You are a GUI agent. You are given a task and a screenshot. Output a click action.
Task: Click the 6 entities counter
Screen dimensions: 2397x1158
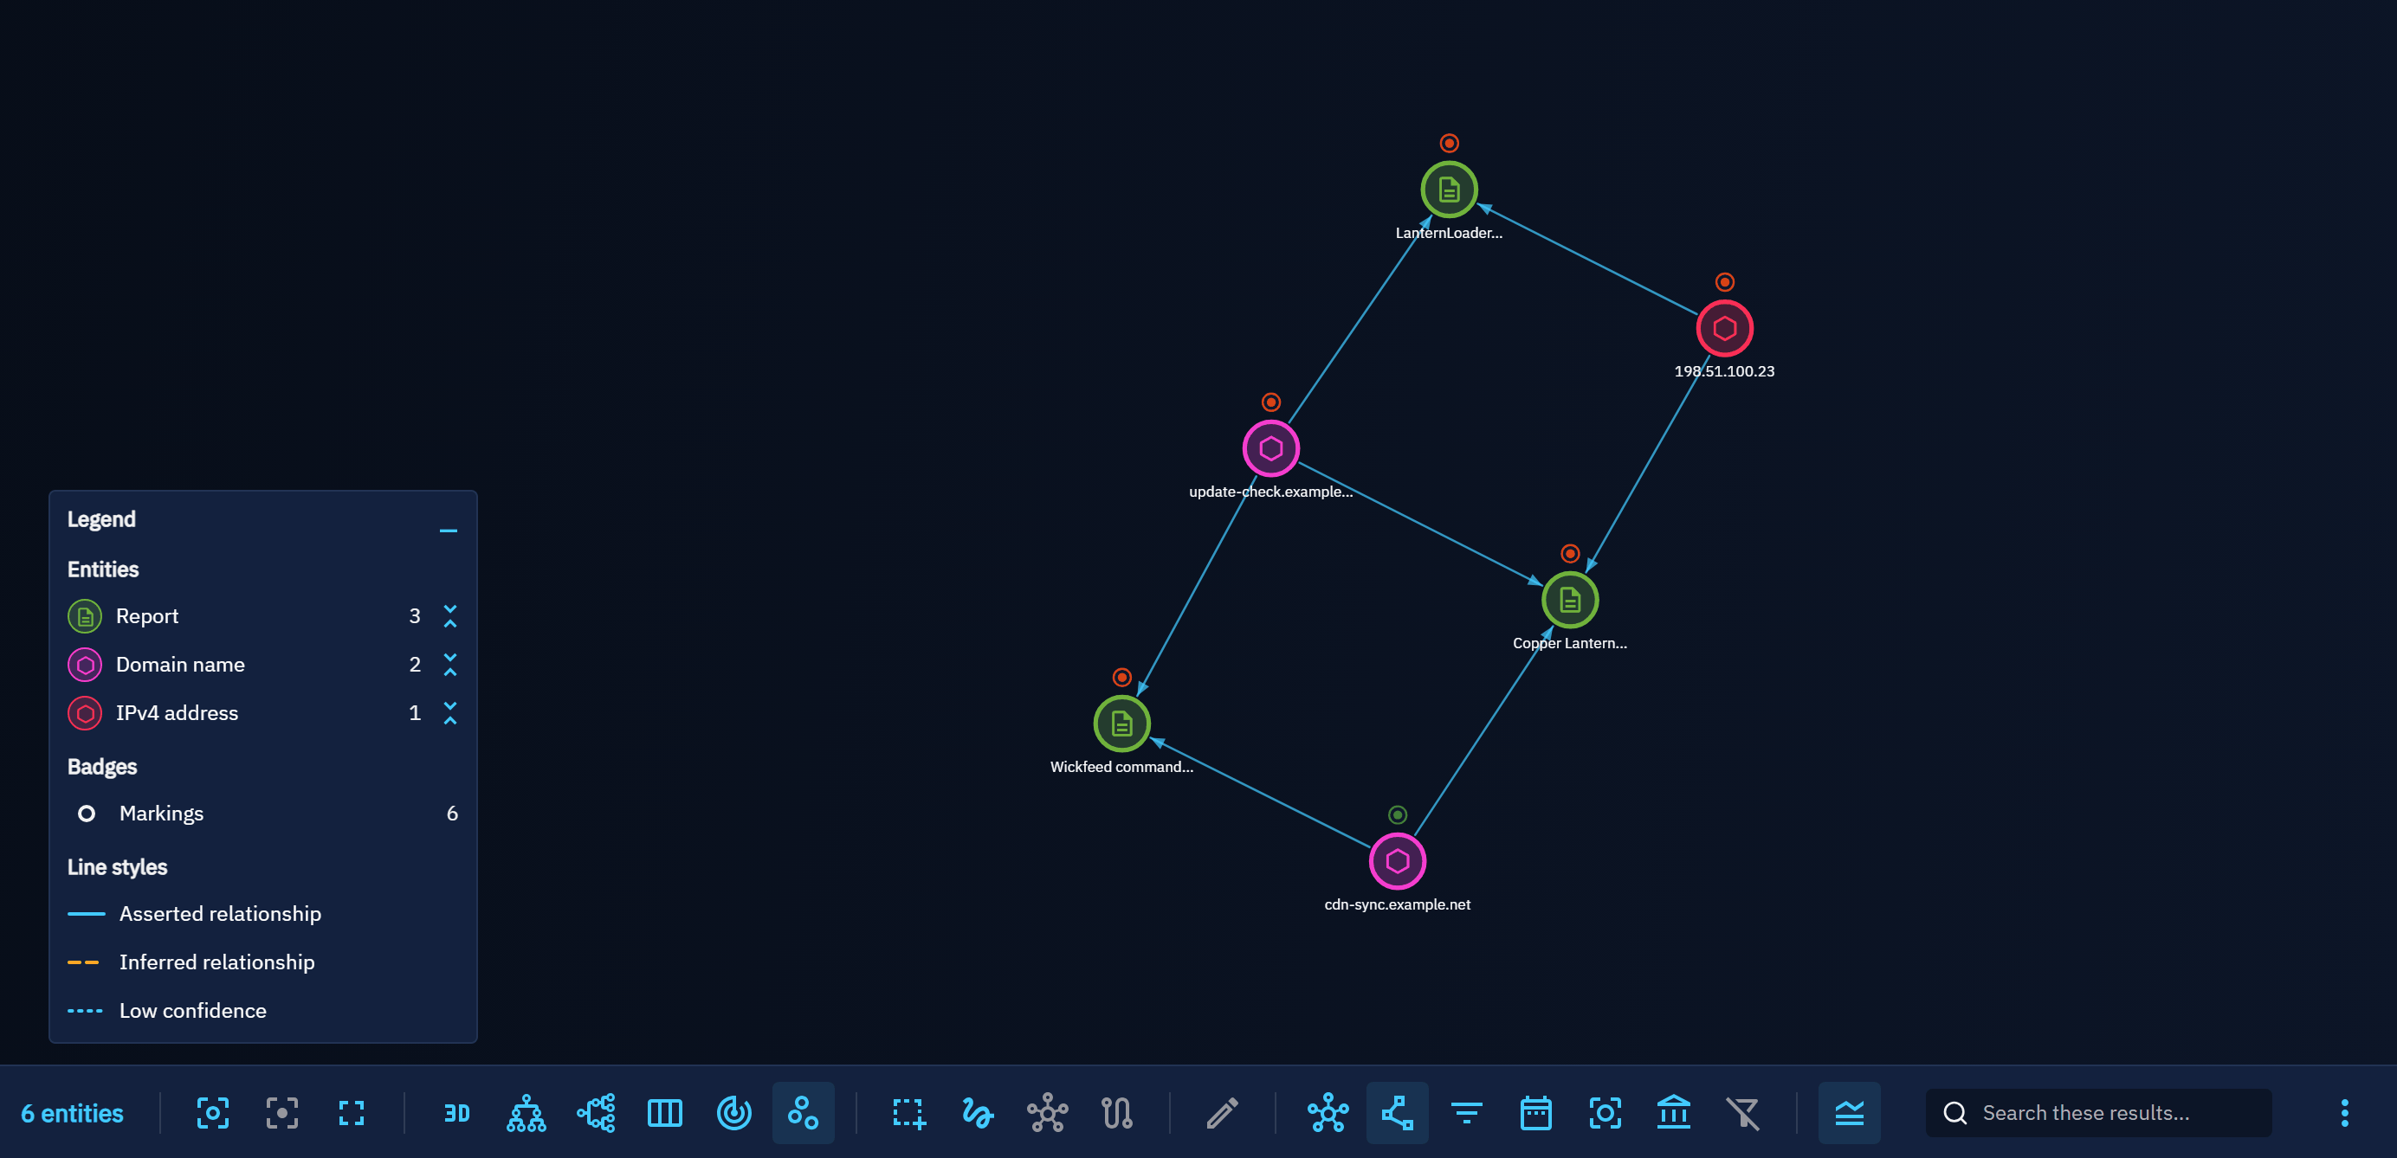click(72, 1112)
